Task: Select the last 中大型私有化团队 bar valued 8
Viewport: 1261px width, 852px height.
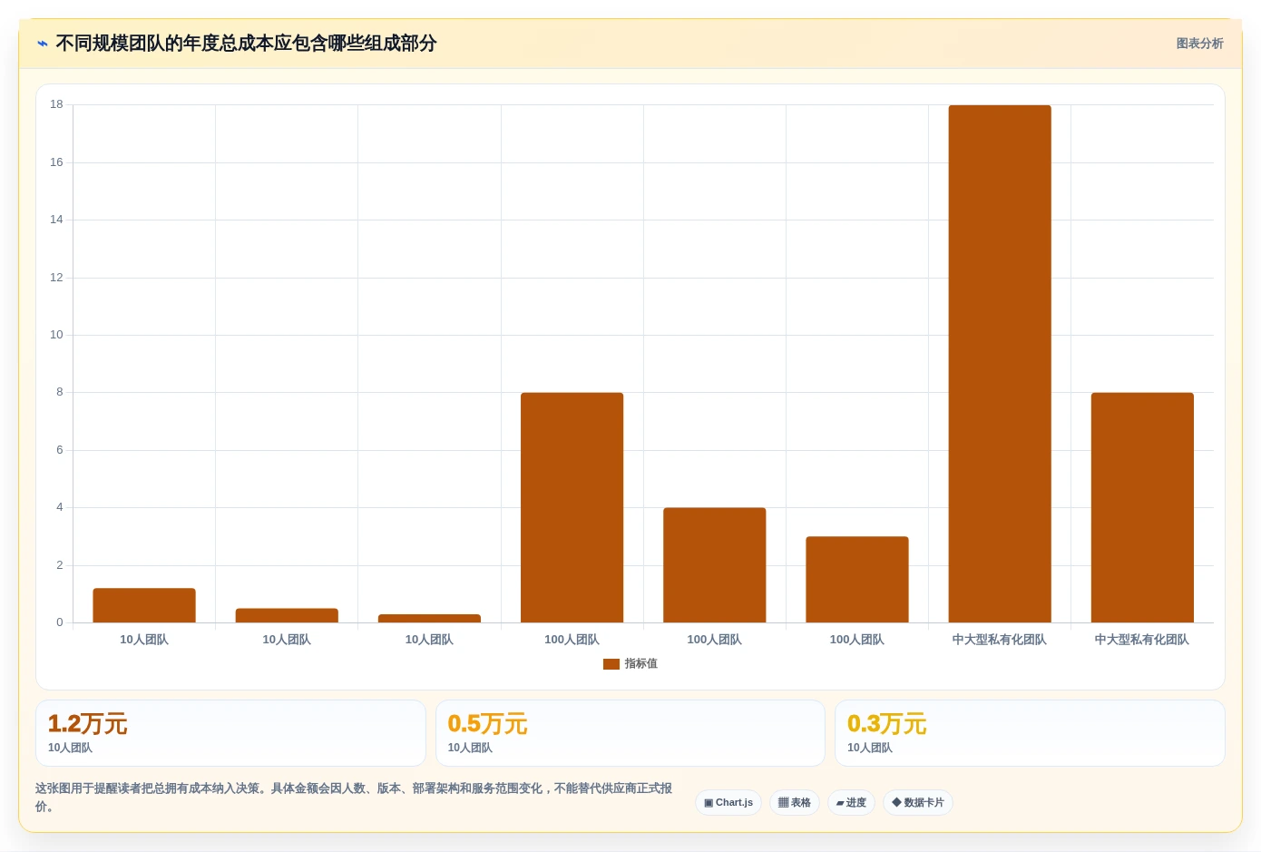Action: point(1142,507)
